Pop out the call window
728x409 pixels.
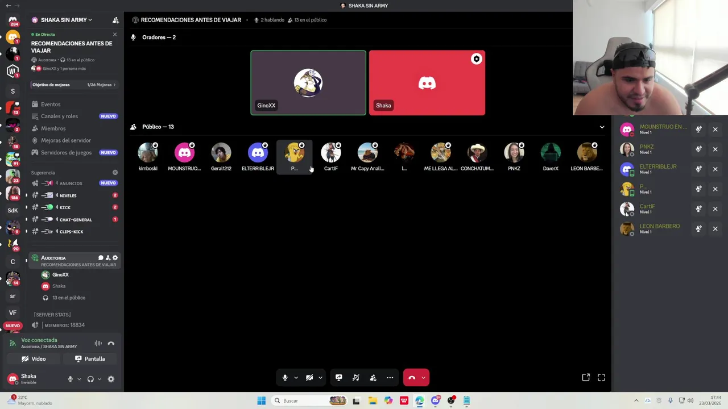[x=586, y=377]
